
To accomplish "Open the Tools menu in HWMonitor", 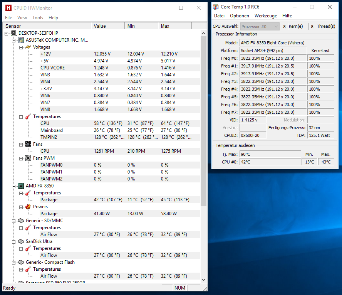I will click(38, 18).
